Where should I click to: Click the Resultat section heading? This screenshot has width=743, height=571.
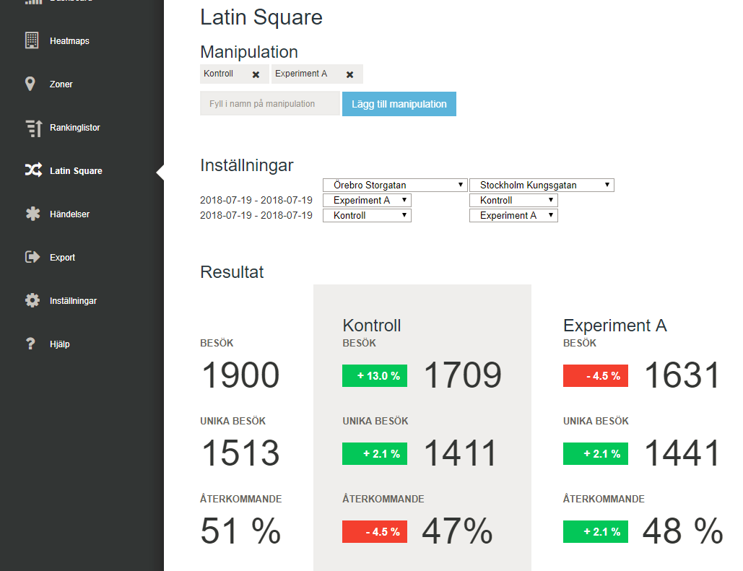tap(232, 272)
